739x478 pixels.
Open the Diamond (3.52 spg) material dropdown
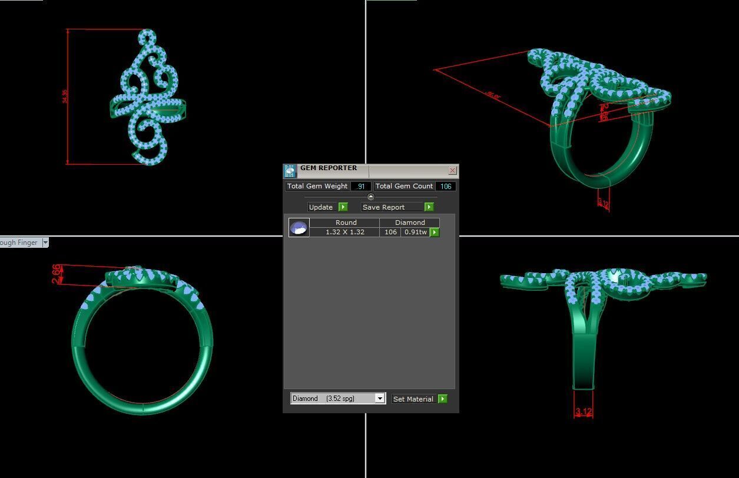point(338,399)
